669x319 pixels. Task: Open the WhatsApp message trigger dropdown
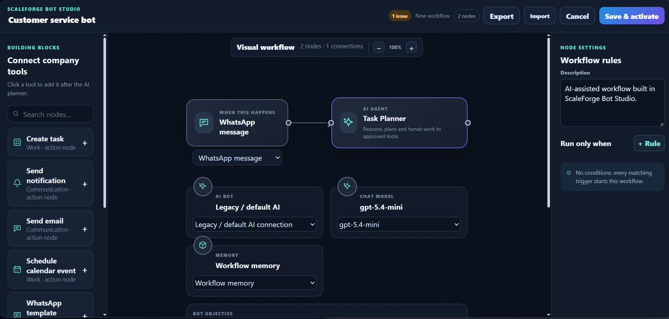point(237,158)
